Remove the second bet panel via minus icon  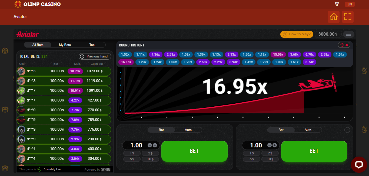point(347,130)
